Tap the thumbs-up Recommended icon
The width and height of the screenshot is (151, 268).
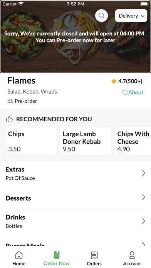[9, 119]
